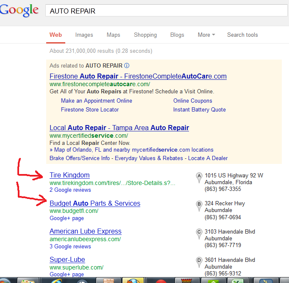
Task: Open Online Coupons sitelink
Action: [193, 101]
